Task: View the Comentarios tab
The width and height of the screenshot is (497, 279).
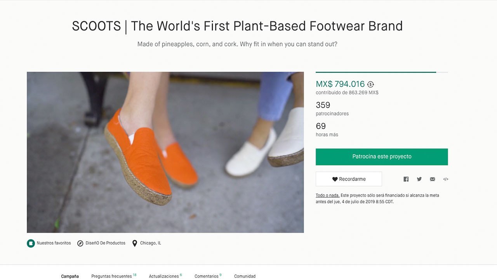Action: [x=207, y=276]
